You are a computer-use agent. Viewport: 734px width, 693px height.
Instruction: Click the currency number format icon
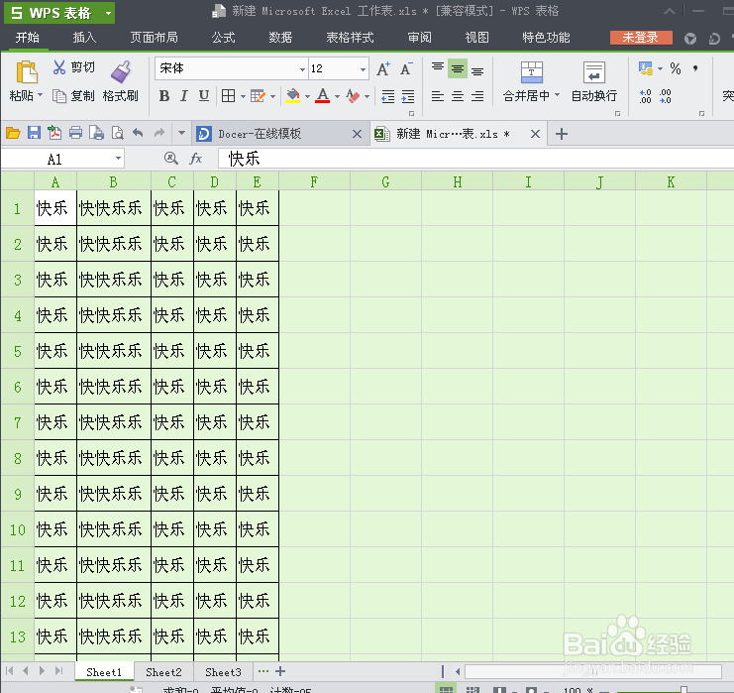646,68
